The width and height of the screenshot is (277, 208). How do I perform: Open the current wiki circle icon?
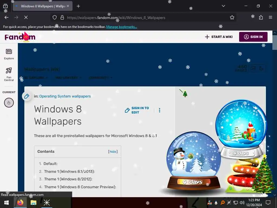[9, 103]
